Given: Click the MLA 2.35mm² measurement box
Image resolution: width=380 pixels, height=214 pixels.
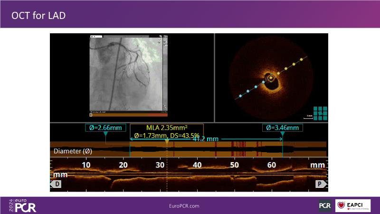Looking at the screenshot, I should pyautogui.click(x=166, y=131).
